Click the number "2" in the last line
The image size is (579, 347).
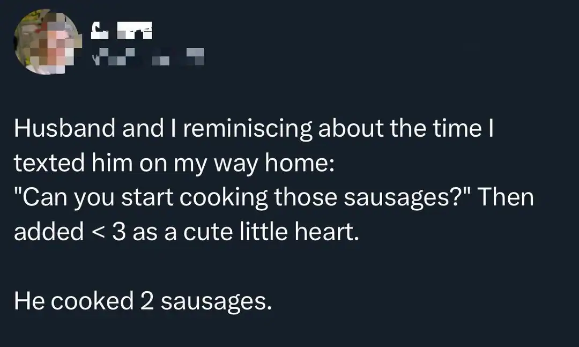(147, 301)
